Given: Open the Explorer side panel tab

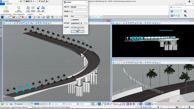Looking at the screenshot, I should click(x=1, y=23).
